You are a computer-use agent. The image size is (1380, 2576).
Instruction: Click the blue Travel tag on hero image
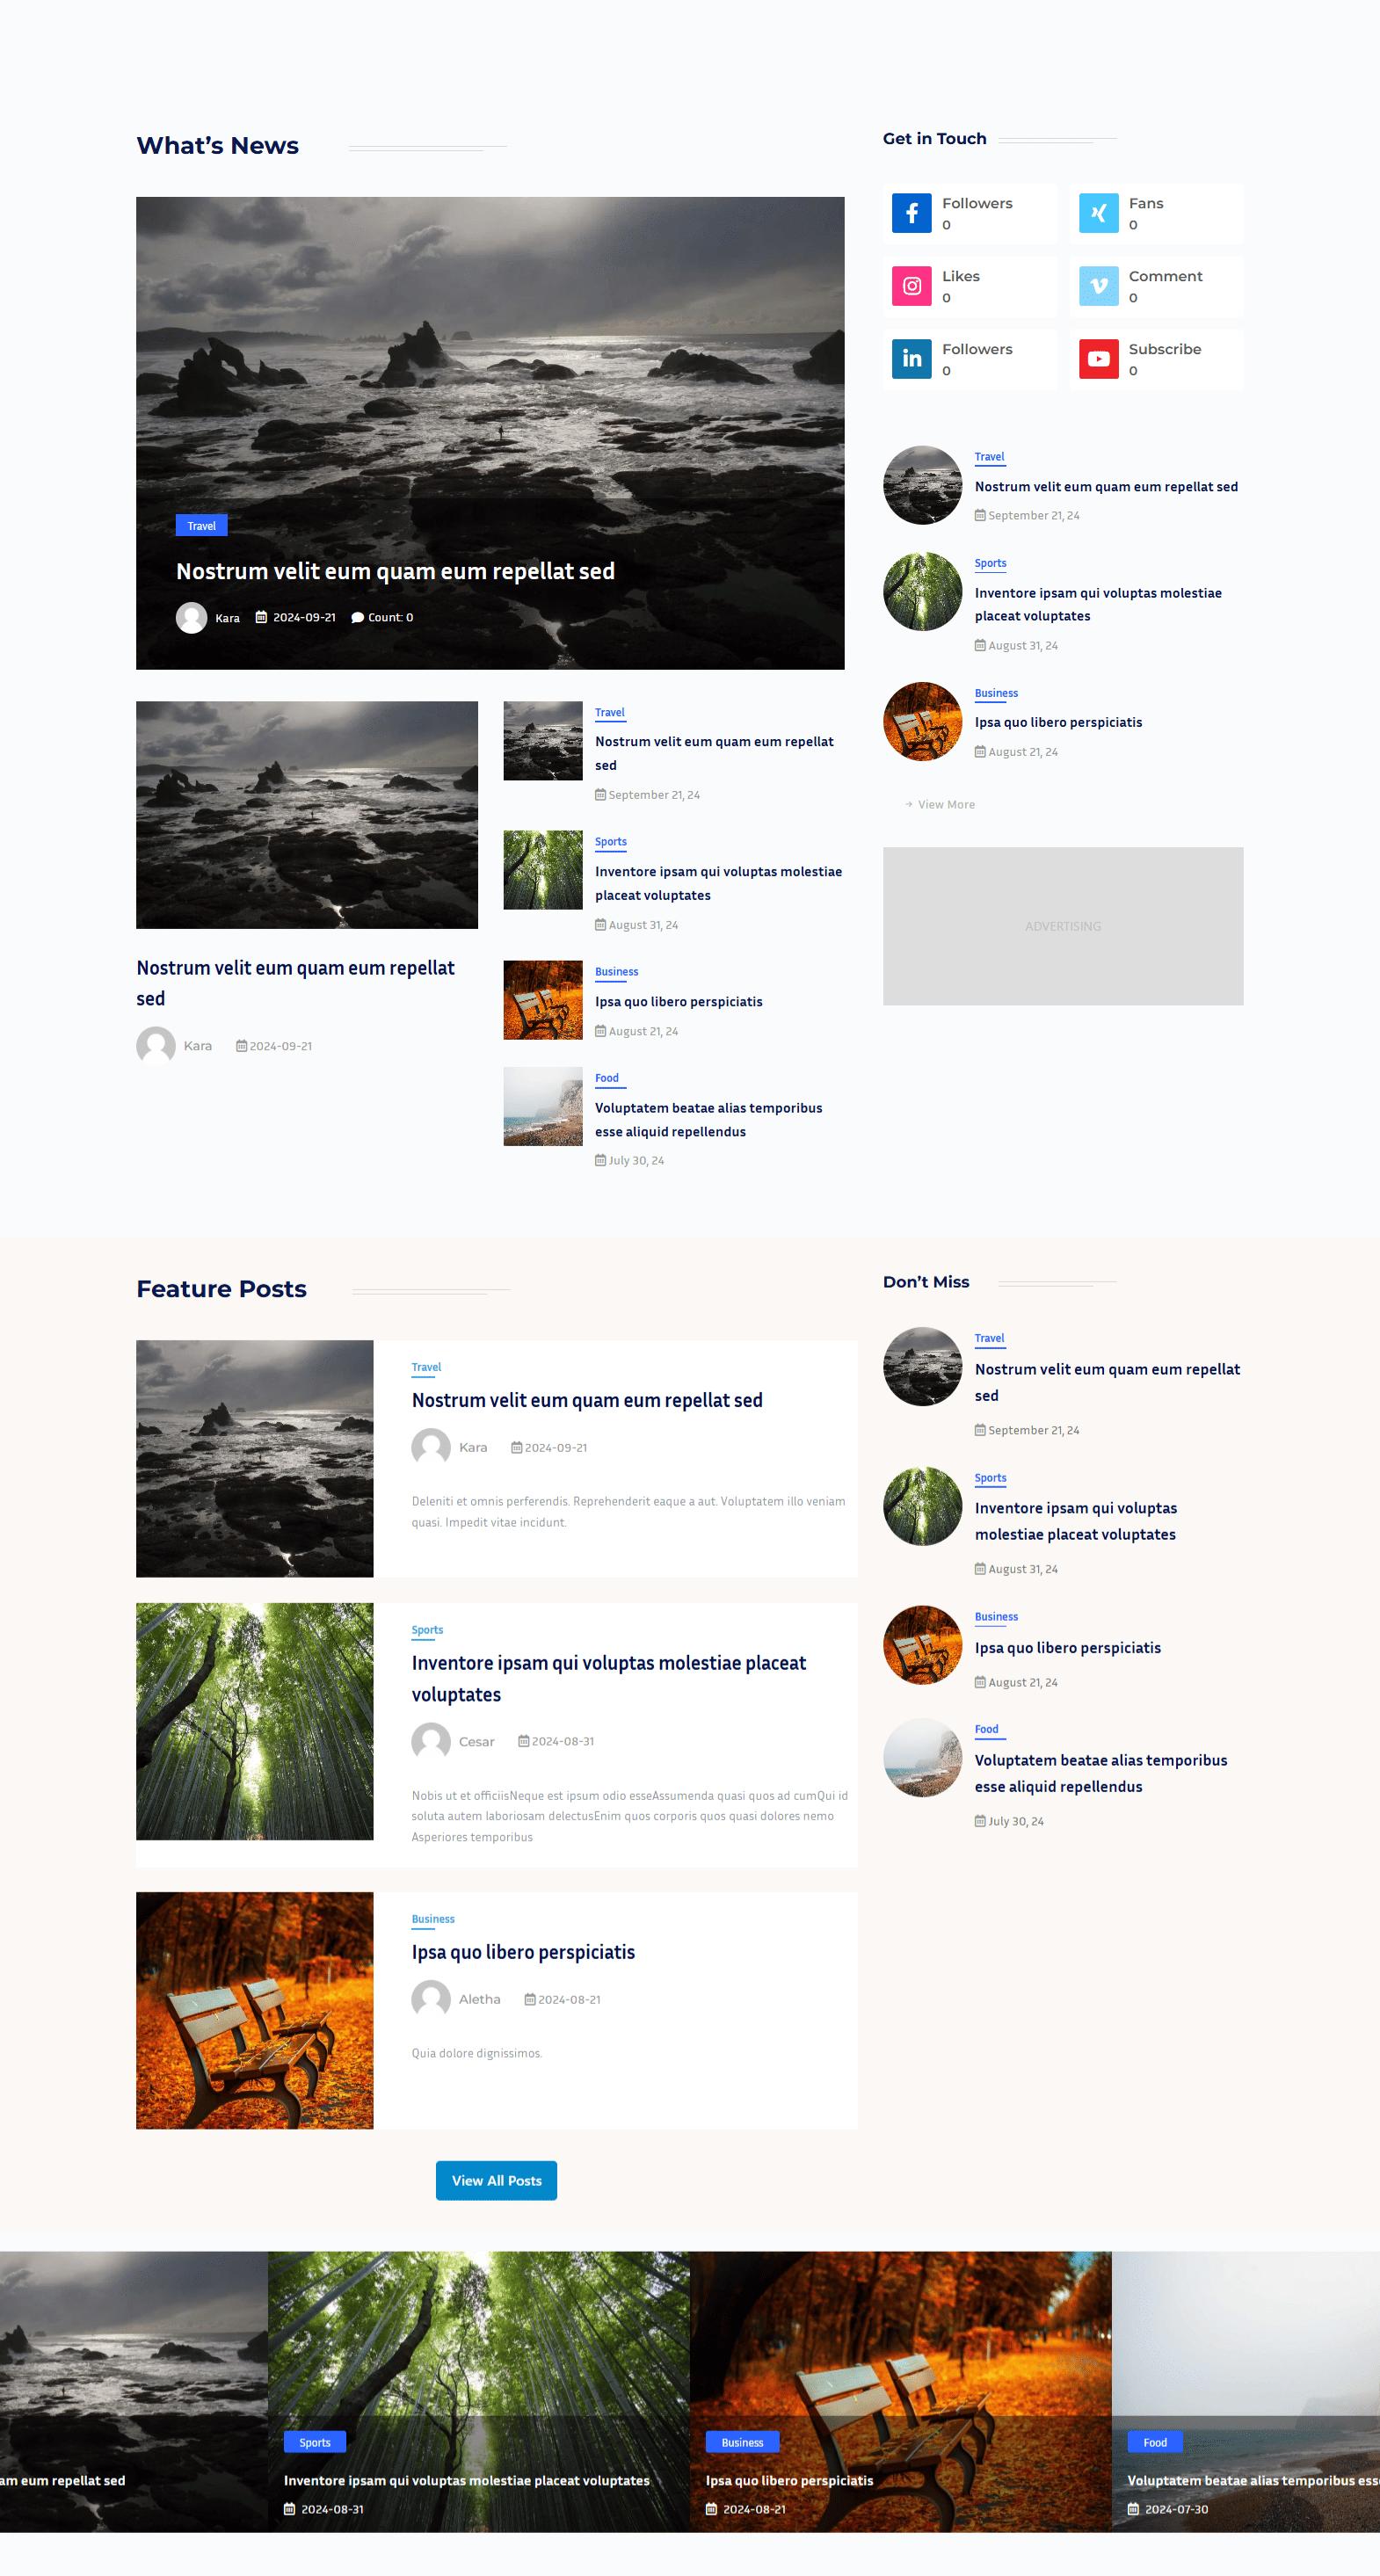point(202,526)
